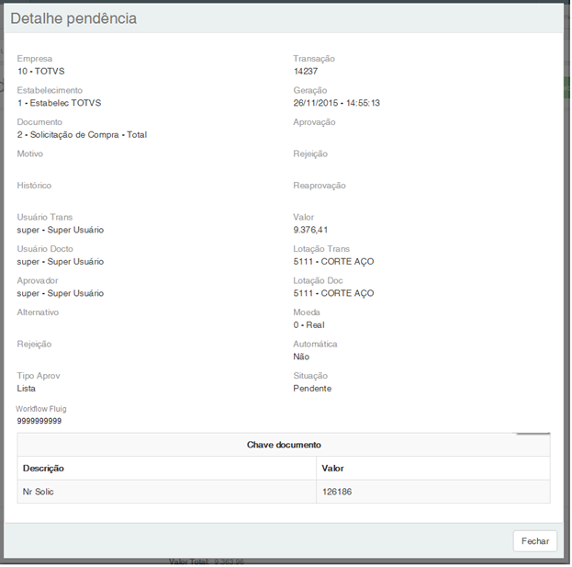This screenshot has width=572, height=567.
Task: Click the Chave documento table title
Action: coord(284,445)
